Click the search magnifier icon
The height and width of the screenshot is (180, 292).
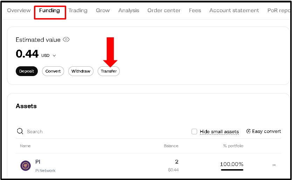pos(20,132)
